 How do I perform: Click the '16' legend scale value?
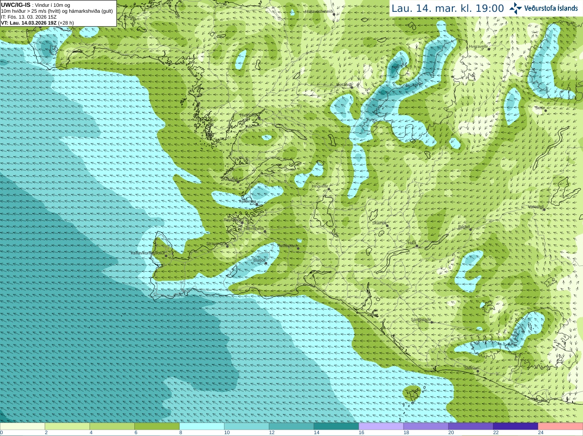click(x=361, y=433)
